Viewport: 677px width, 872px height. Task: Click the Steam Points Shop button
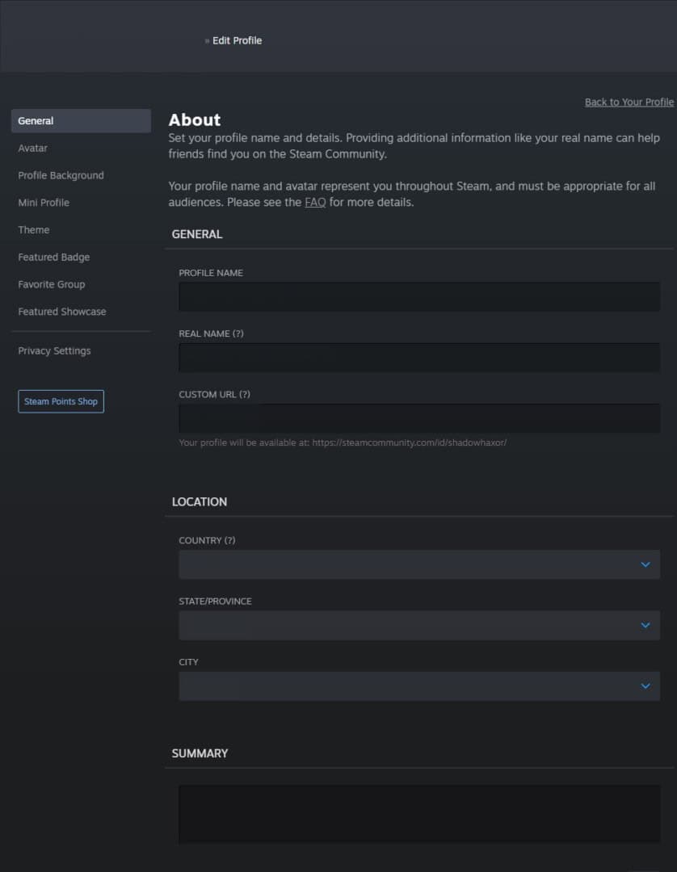[x=61, y=401]
